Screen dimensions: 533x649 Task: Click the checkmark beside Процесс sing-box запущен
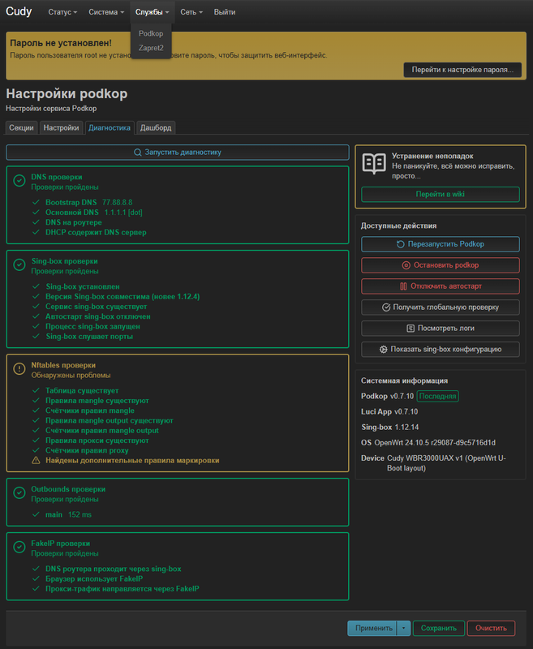coord(36,327)
